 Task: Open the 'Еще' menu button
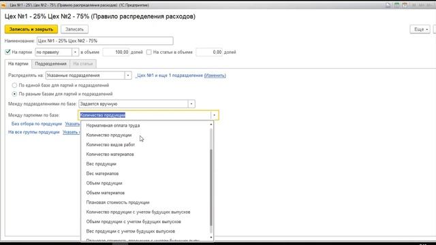[420, 29]
